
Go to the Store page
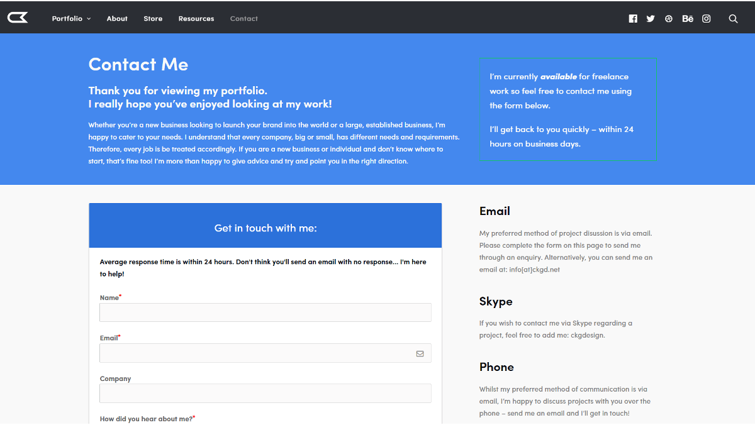click(x=153, y=19)
